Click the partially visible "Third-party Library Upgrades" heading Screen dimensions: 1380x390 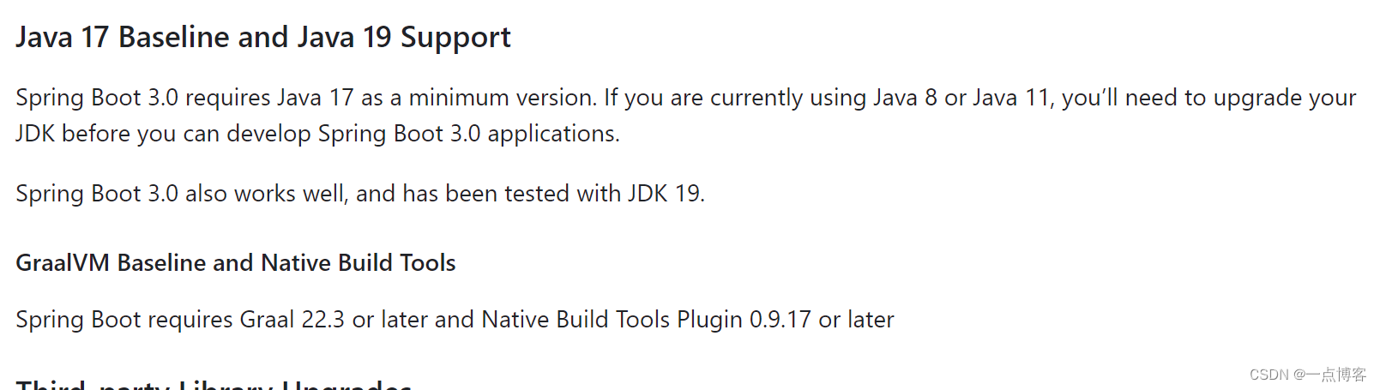point(214,385)
